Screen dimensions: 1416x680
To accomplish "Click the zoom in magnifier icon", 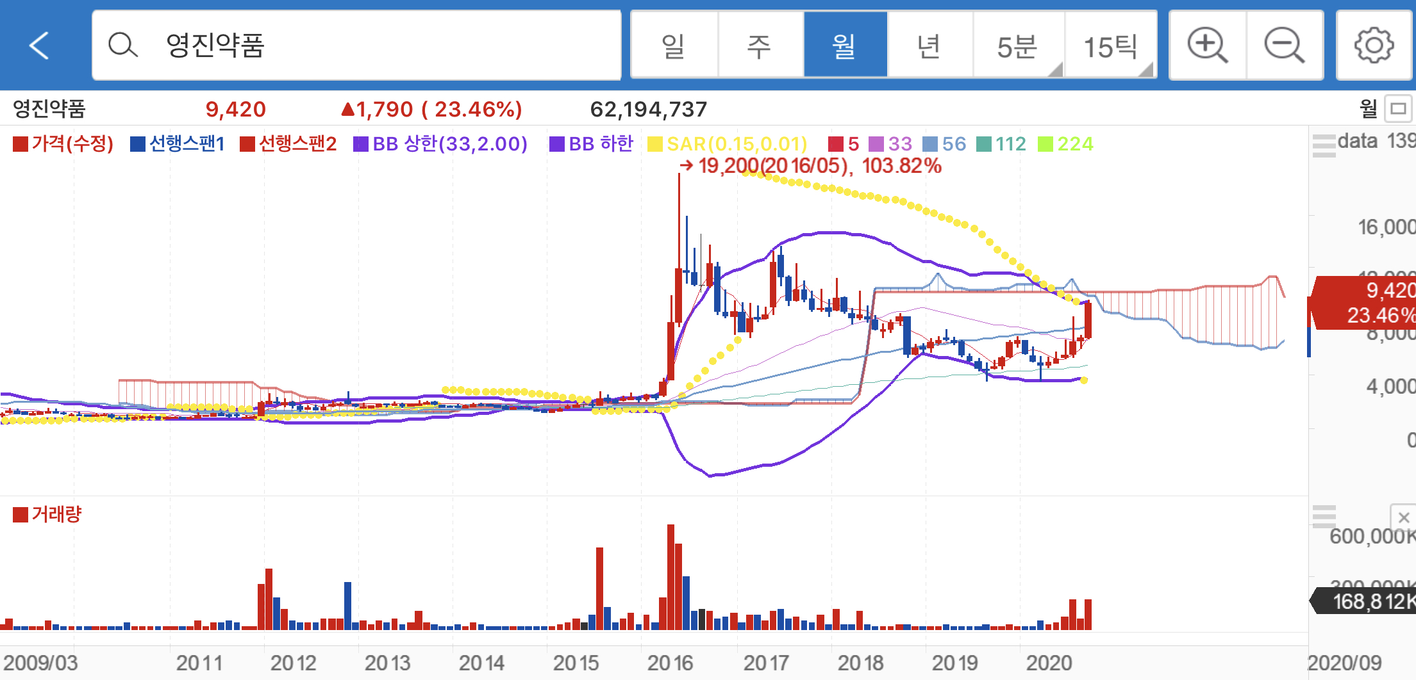I will tap(1208, 45).
